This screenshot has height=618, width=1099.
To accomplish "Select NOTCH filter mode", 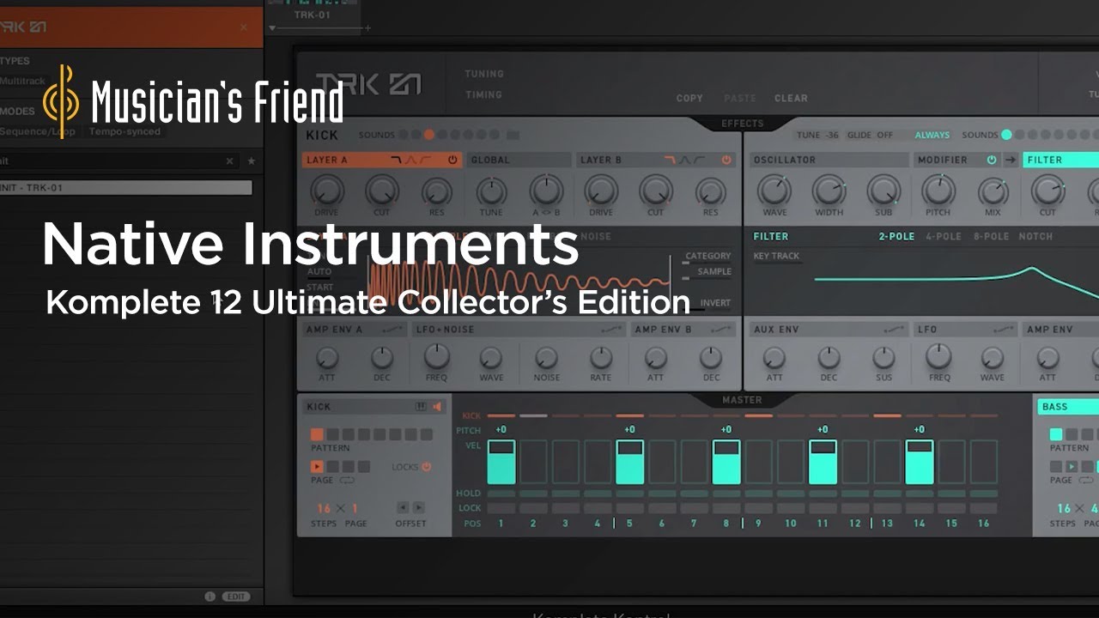I will [1035, 236].
